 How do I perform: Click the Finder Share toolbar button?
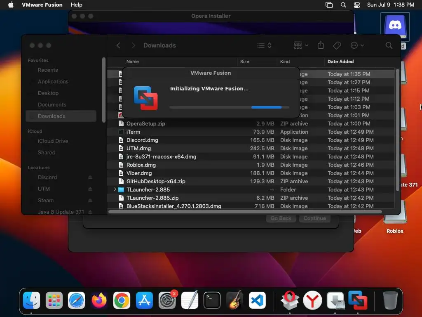321,45
